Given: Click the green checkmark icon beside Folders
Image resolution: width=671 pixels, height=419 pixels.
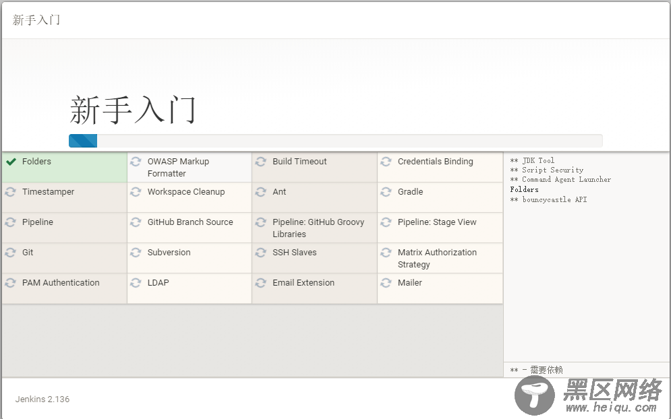Looking at the screenshot, I should pyautogui.click(x=11, y=162).
